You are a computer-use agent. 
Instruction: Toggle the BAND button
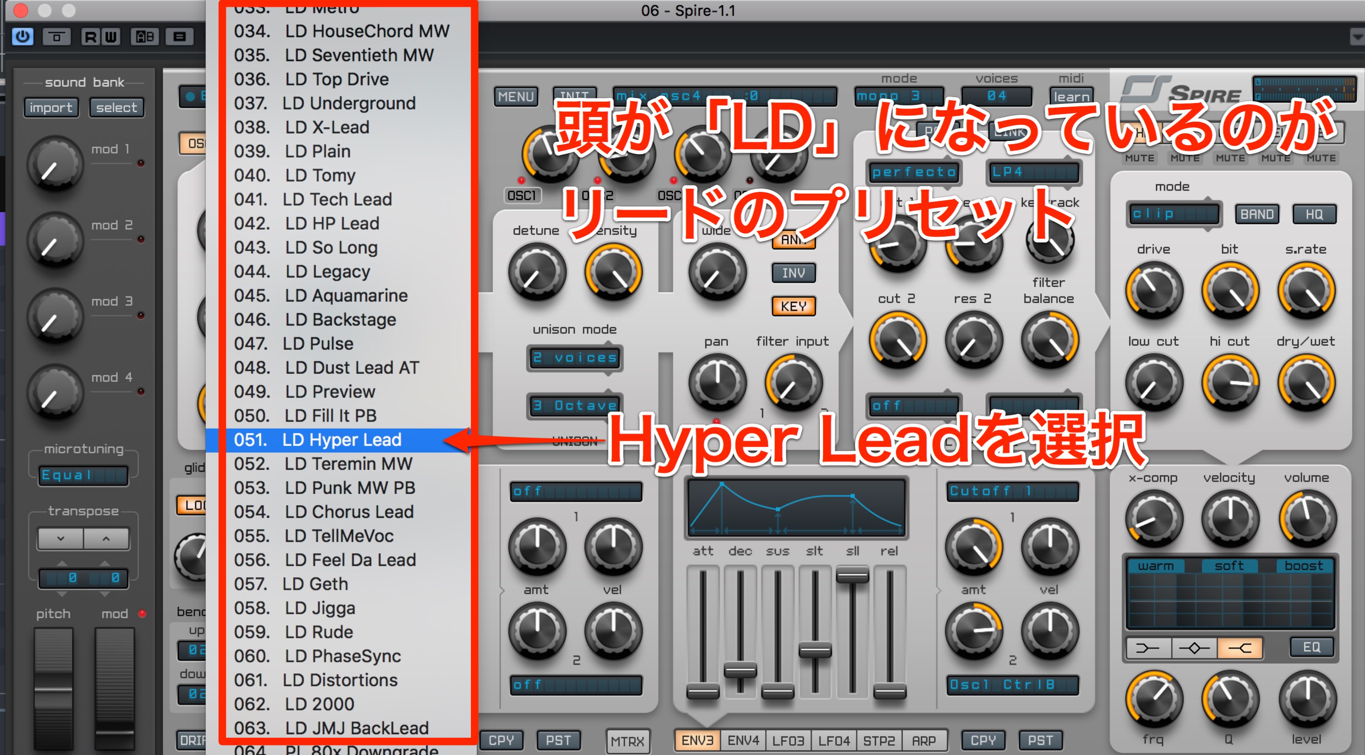[x=1257, y=214]
